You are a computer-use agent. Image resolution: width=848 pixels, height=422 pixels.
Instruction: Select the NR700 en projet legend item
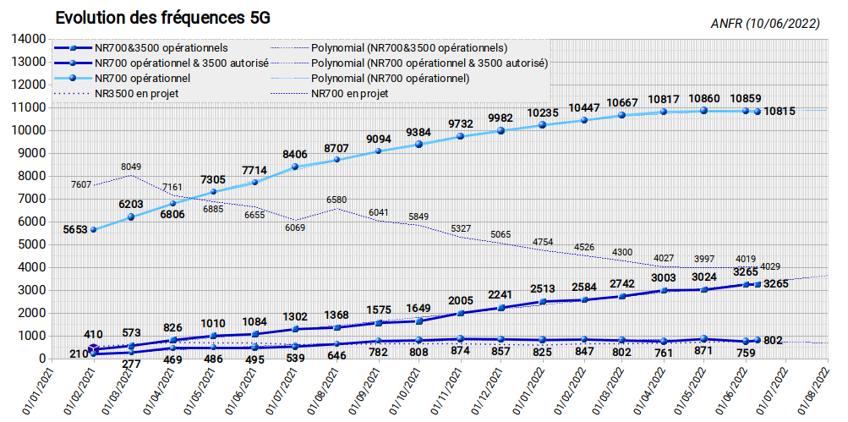click(330, 93)
